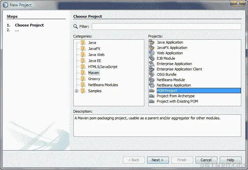Click the NetBeans Application icon

tap(152, 85)
